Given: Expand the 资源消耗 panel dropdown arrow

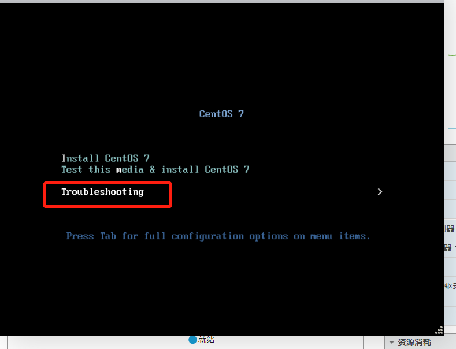Looking at the screenshot, I should click(391, 342).
